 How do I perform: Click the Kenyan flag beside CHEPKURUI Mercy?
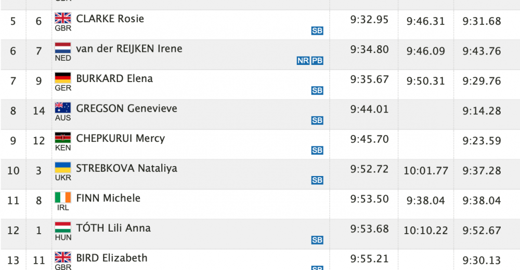(63, 138)
